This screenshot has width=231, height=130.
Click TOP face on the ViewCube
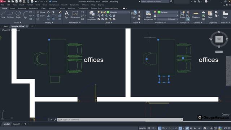[x=219, y=39]
